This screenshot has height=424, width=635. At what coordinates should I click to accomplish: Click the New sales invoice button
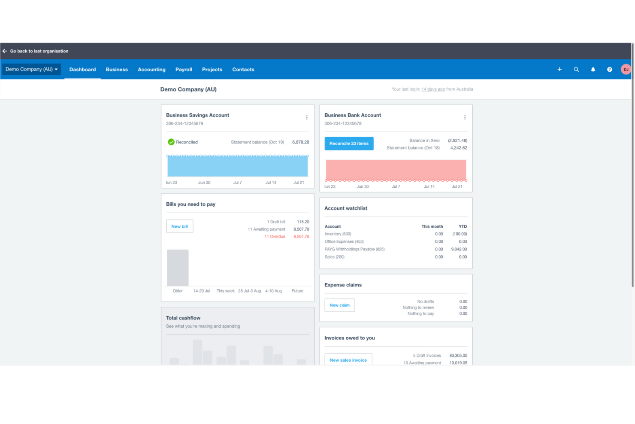coord(348,360)
